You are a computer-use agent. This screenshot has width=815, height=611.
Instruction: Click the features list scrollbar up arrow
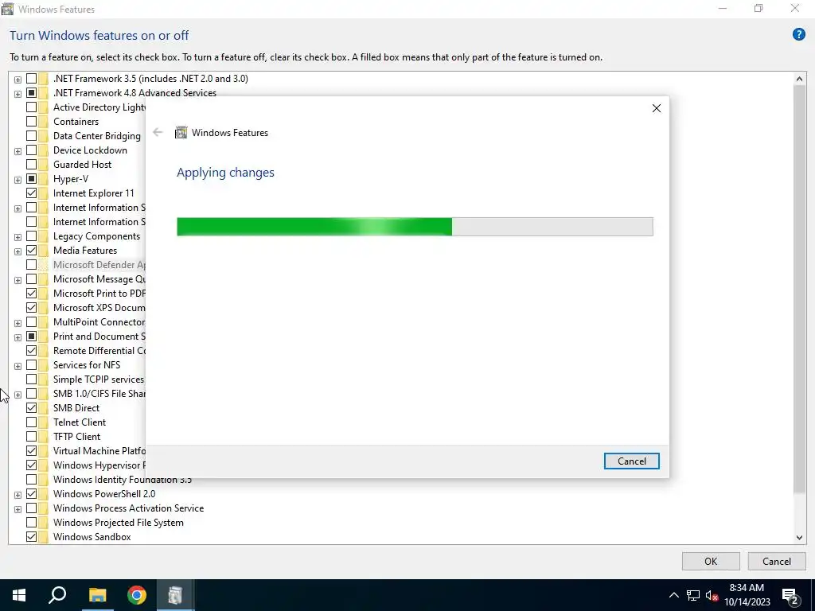pyautogui.click(x=799, y=79)
